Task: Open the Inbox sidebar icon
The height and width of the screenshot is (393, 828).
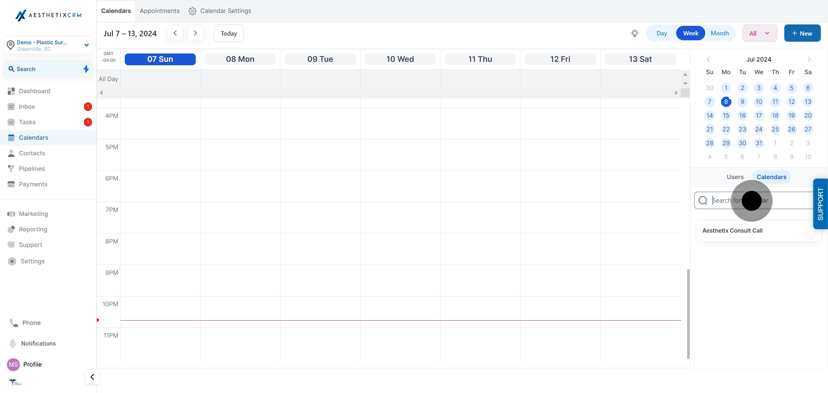Action: pos(11,107)
